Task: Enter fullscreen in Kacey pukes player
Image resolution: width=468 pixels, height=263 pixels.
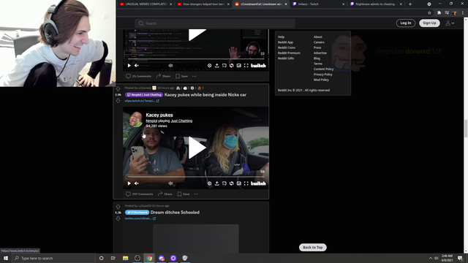Action: (246, 183)
